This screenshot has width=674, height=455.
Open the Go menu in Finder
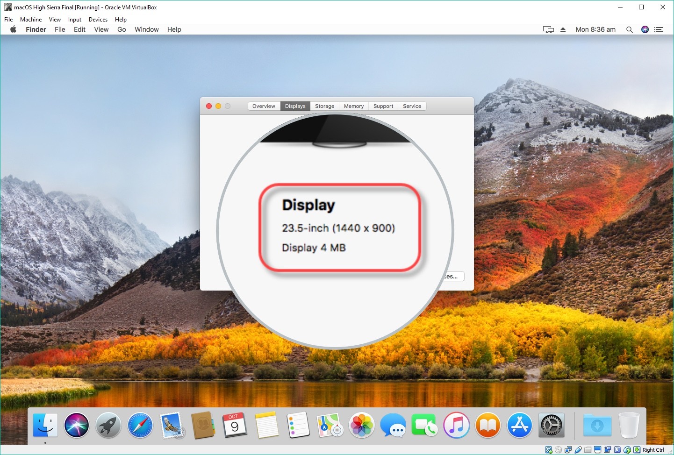click(x=122, y=29)
